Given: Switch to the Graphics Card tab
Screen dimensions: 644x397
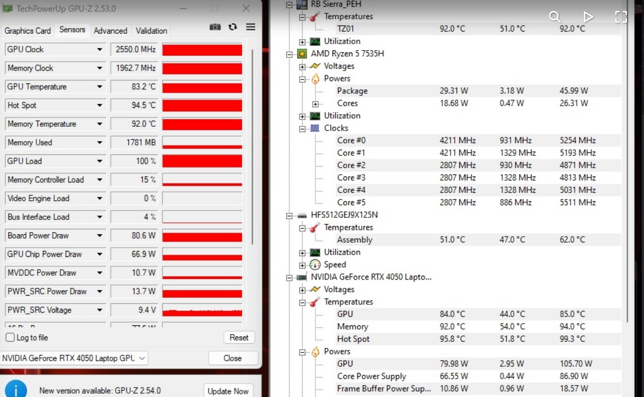Looking at the screenshot, I should point(28,31).
